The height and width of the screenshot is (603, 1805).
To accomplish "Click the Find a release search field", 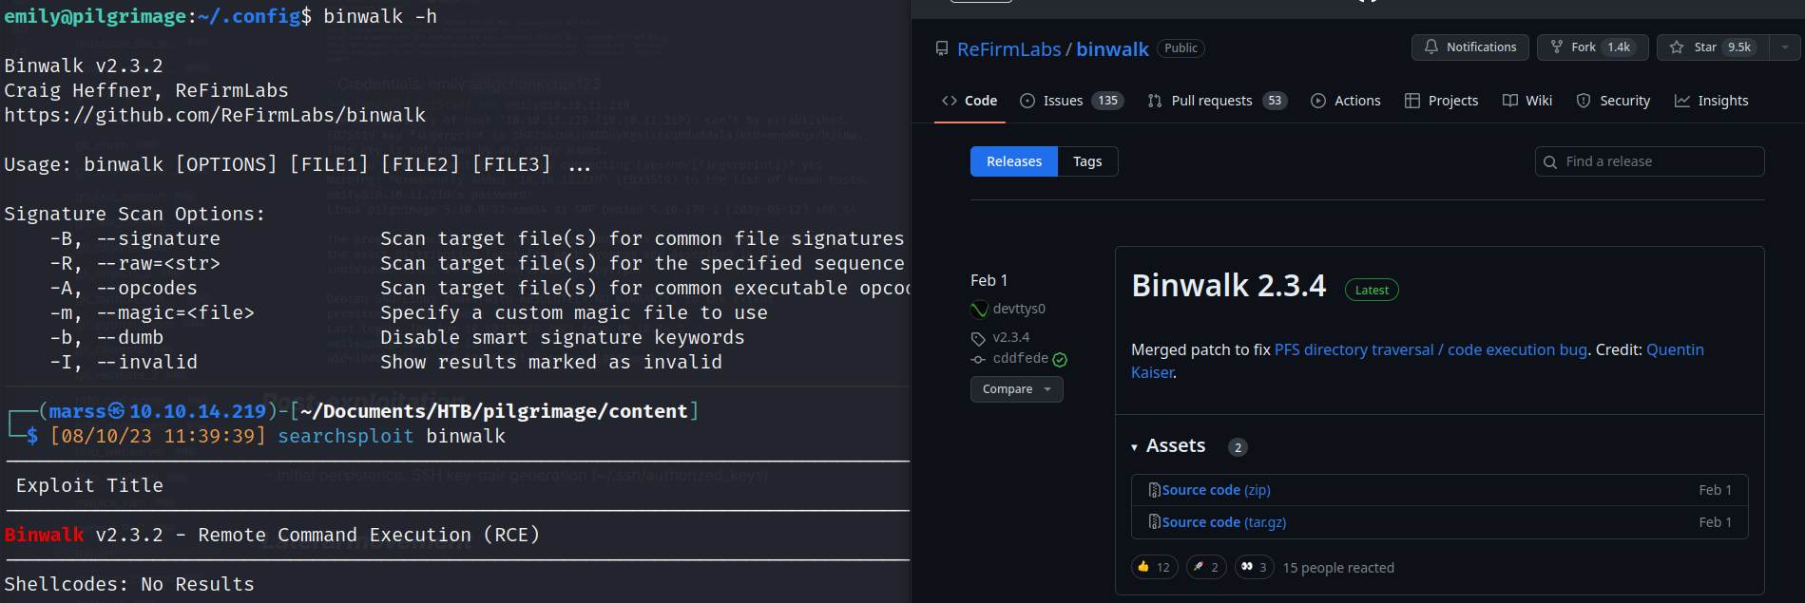I will click(1649, 161).
